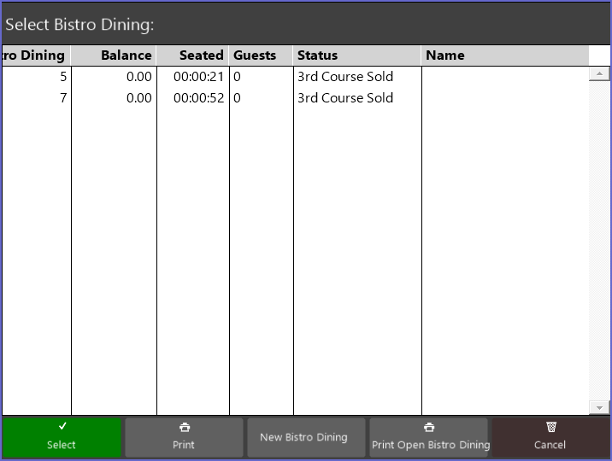This screenshot has width=612, height=461.
Task: Click the green Select checkmark button
Action: [x=62, y=437]
